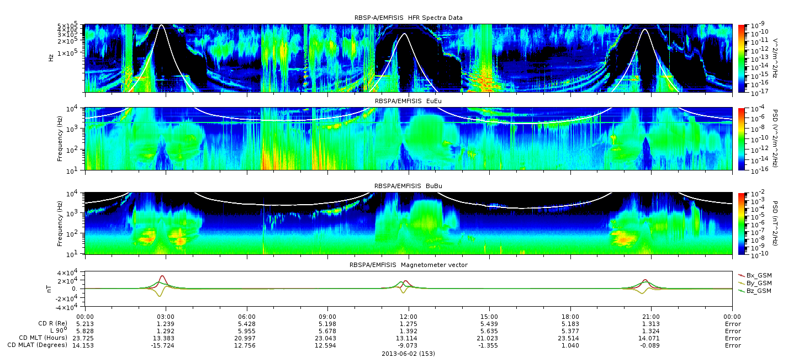
Task: Click the RBSPA/EMFISIS EuEu panel title
Action: click(408, 101)
